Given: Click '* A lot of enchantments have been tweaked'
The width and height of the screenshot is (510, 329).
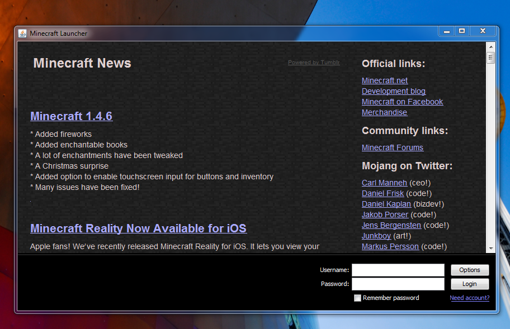Looking at the screenshot, I should pyautogui.click(x=106, y=156).
